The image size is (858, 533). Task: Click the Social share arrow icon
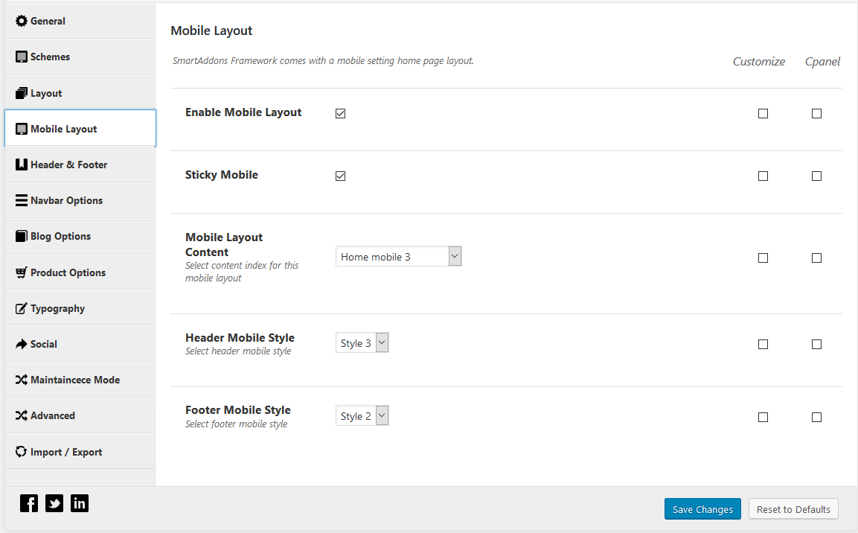(x=22, y=344)
